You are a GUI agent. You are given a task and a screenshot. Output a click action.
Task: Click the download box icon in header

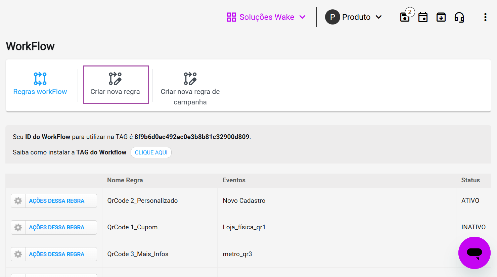(x=441, y=17)
